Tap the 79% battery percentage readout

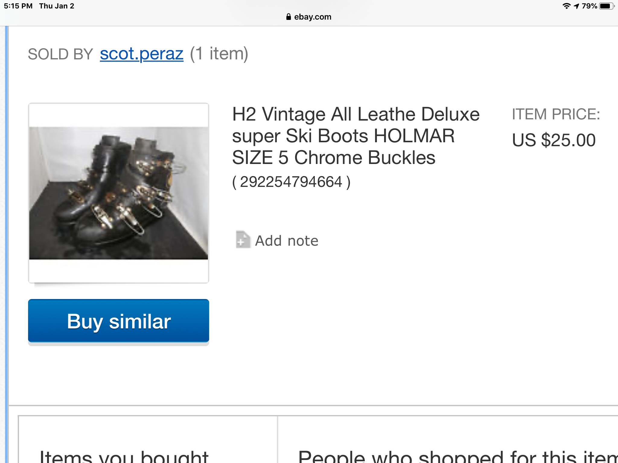pos(590,5)
